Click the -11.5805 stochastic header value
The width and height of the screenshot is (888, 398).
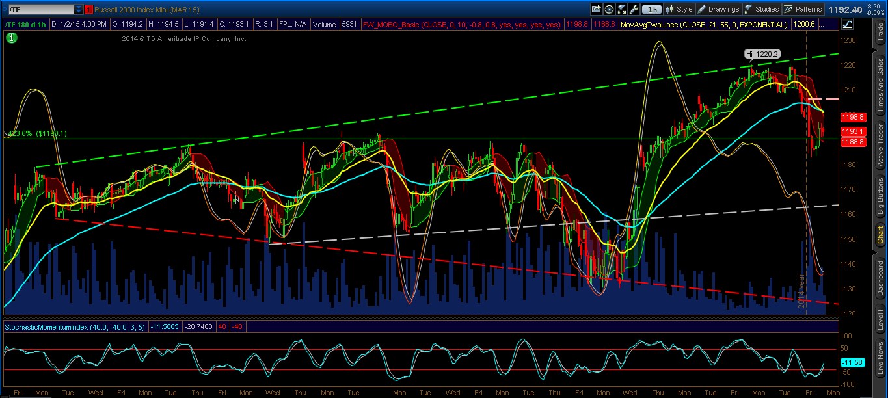pyautogui.click(x=166, y=326)
